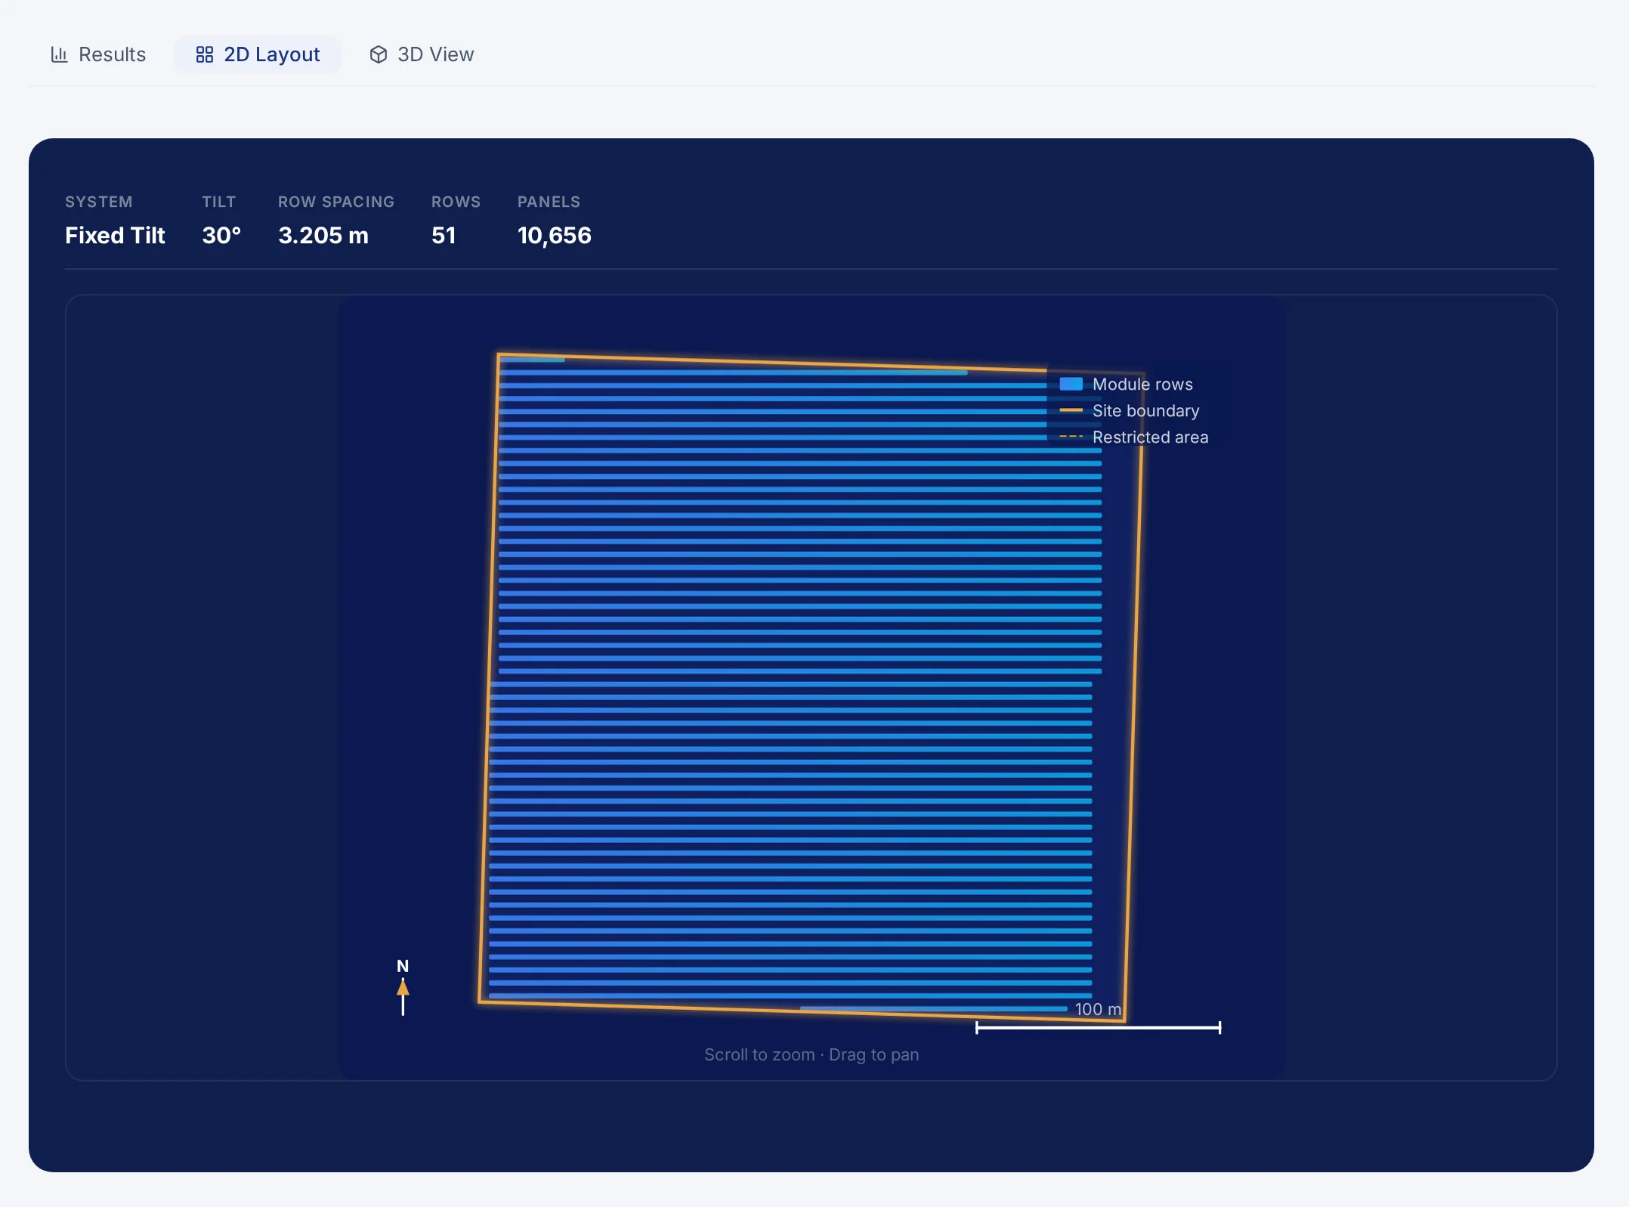
Task: Switch to the 3D View tab
Action: [x=421, y=54]
